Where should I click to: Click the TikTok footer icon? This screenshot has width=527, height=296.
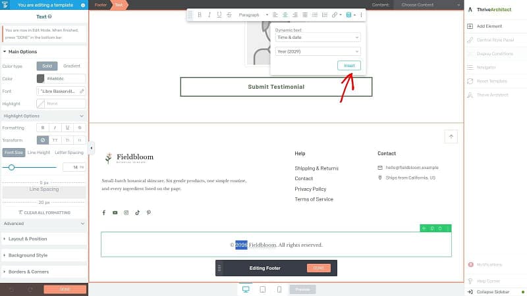pyautogui.click(x=138, y=212)
